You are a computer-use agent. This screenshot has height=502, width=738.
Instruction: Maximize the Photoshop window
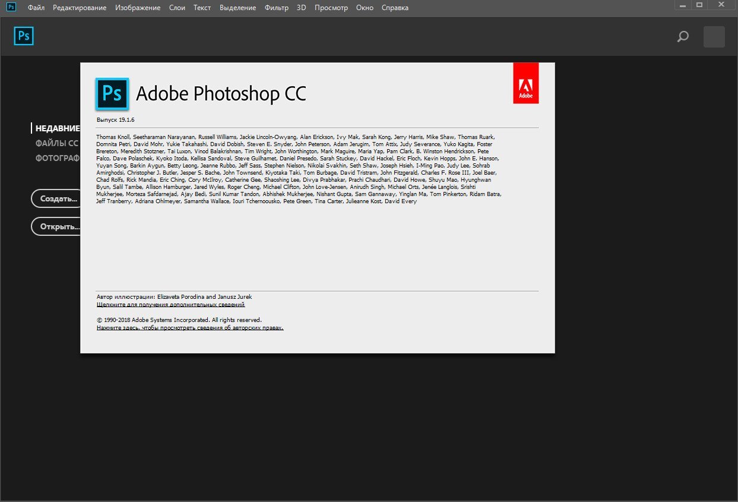click(699, 5)
